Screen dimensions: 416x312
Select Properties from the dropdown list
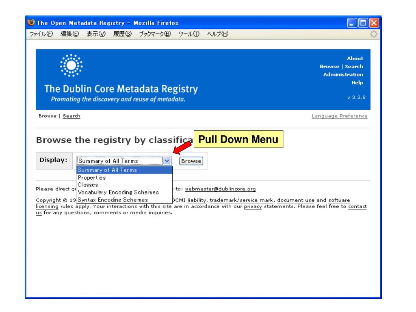pyautogui.click(x=124, y=178)
